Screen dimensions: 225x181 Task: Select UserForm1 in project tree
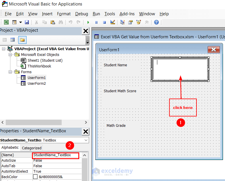pyautogui.click(x=37, y=78)
